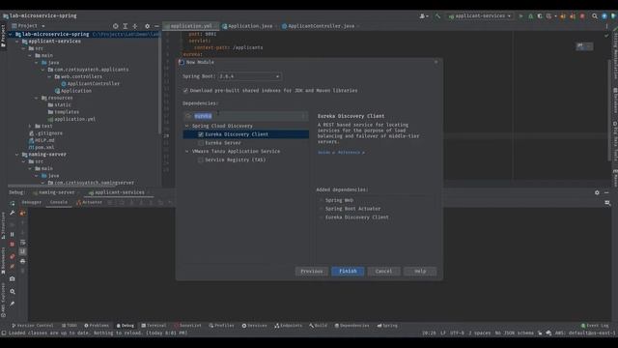Expand the test folder node
This screenshot has width=618, height=348.
30,127
